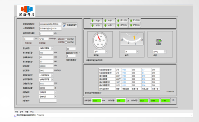This screenshot has width=199, height=122.
Task: Toggle the lower OFF/ON checkbox
Action: pos(66,42)
